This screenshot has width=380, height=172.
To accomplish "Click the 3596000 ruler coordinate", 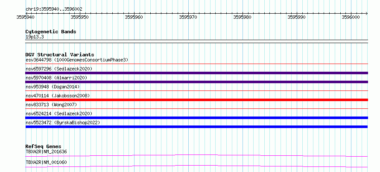I will (x=351, y=17).
